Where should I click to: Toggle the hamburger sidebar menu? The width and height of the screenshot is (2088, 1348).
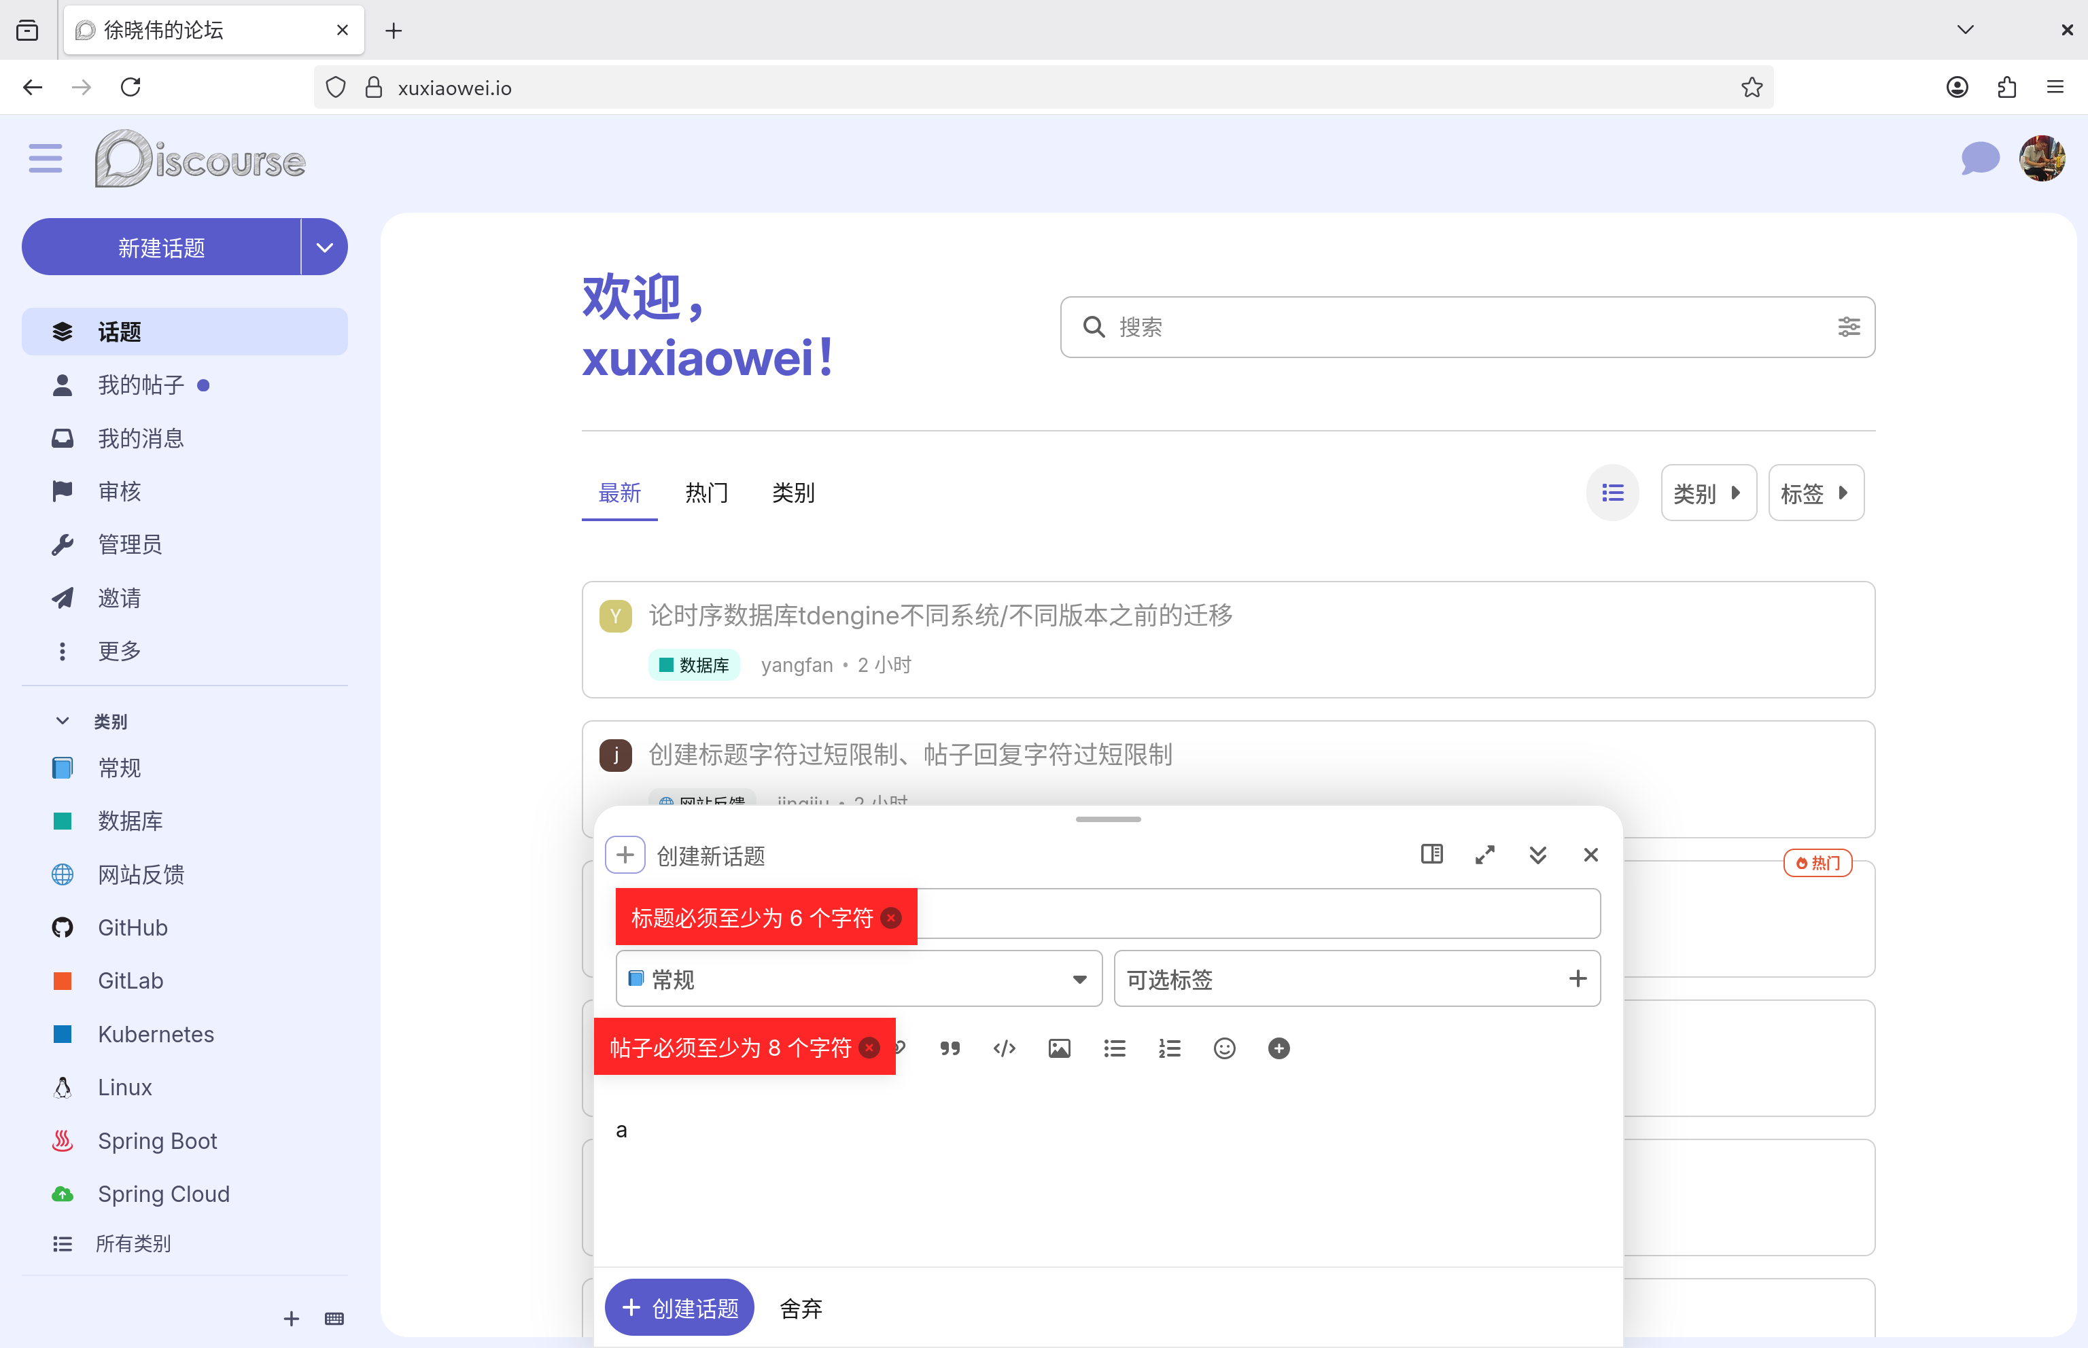tap(46, 159)
